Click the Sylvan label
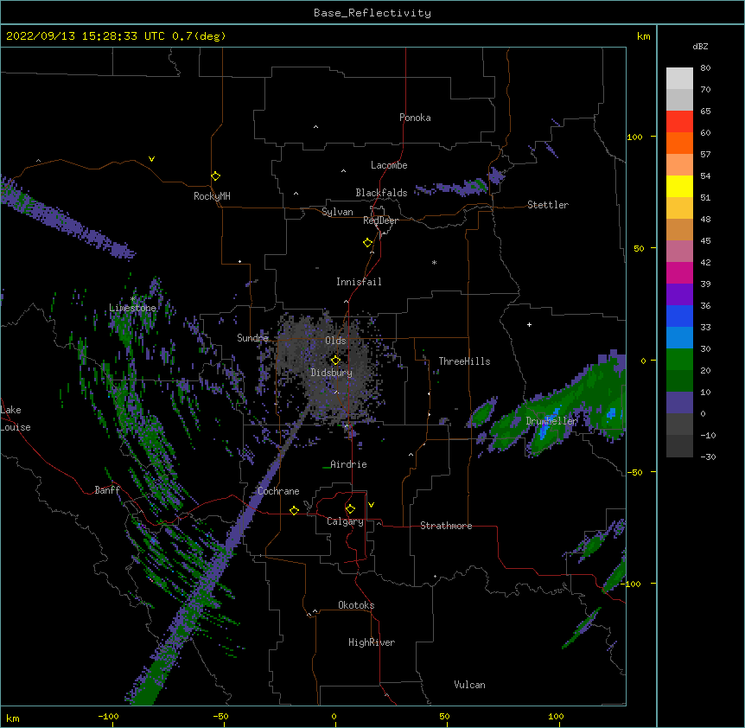 (337, 212)
